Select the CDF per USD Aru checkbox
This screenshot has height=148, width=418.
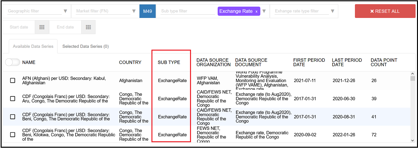point(13,99)
